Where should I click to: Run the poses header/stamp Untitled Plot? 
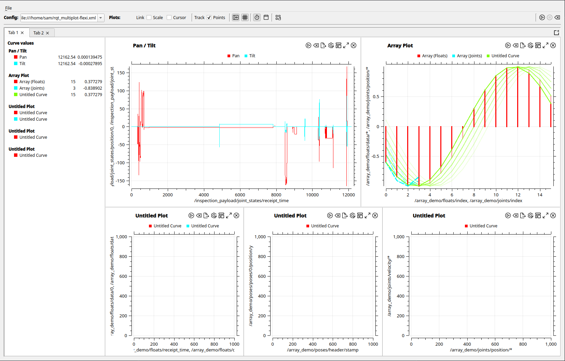(330, 215)
